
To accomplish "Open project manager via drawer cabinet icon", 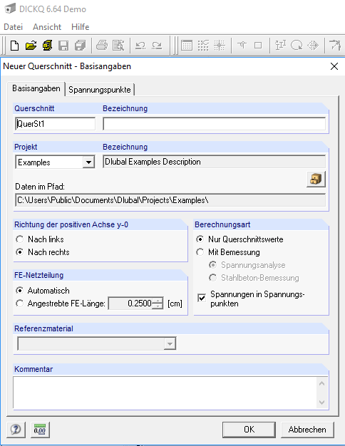I will [x=316, y=179].
